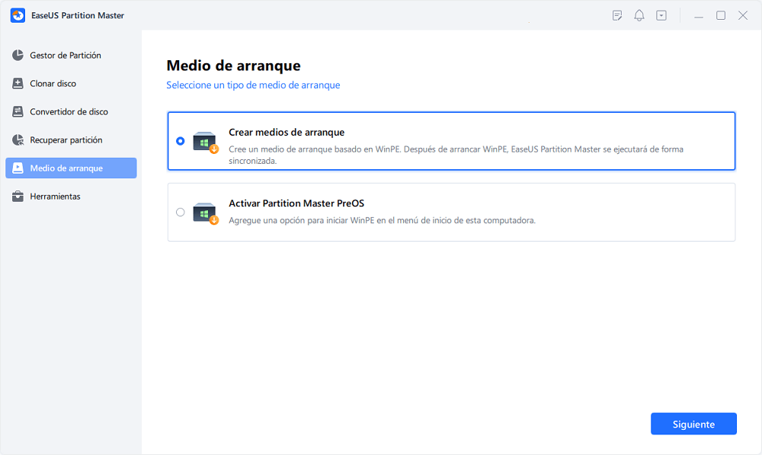Viewport: 762px width, 455px height.
Task: Open the notifications bell icon
Action: point(639,15)
